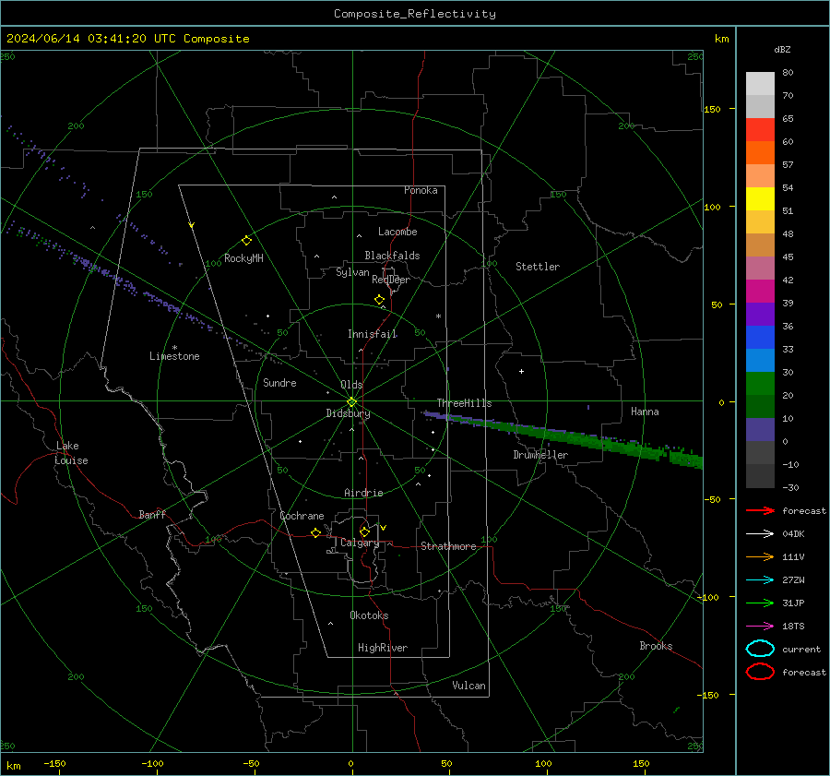Click the Calgary city label
The image size is (830, 776).
click(x=360, y=543)
